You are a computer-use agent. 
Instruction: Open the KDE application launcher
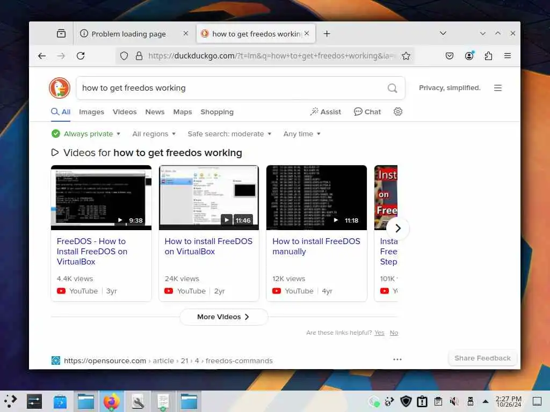pyautogui.click(x=11, y=401)
